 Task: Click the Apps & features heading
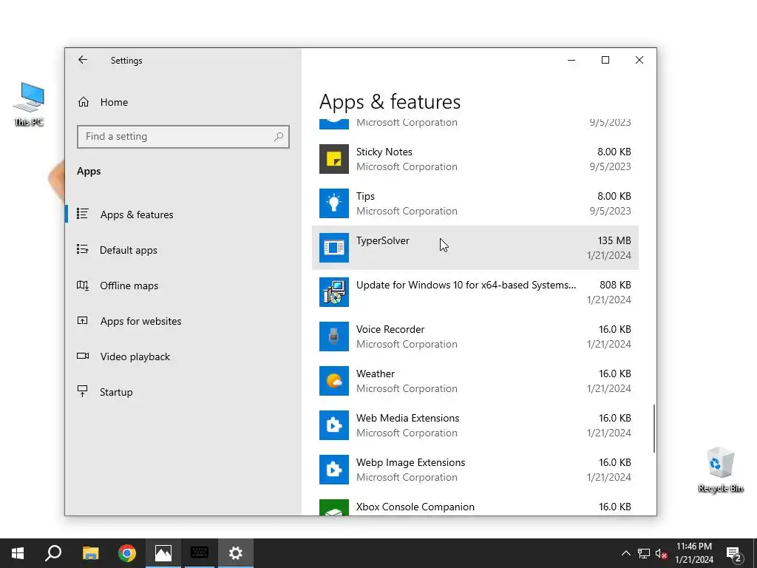coord(390,102)
